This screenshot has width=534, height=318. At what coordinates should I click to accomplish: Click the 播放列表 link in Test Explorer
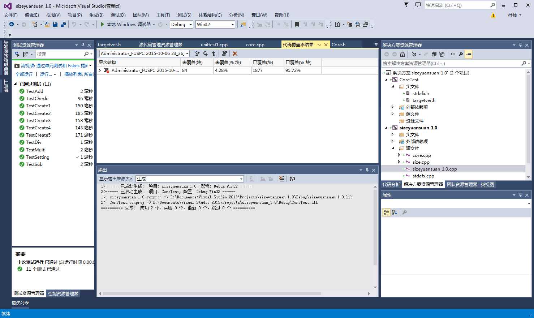pos(79,74)
